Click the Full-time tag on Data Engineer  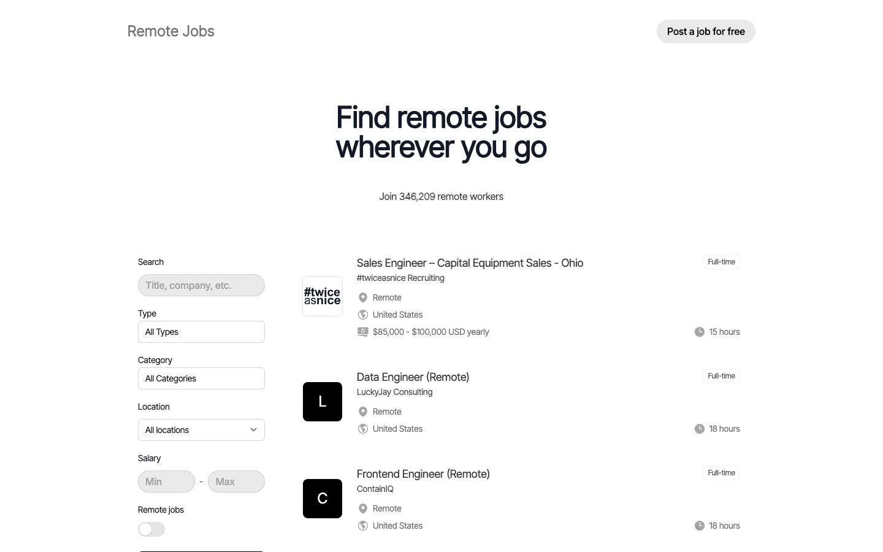coord(721,376)
